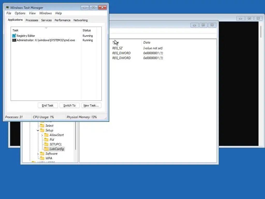Expand the Software registry key
The width and height of the screenshot is (265, 199).
coord(38,154)
